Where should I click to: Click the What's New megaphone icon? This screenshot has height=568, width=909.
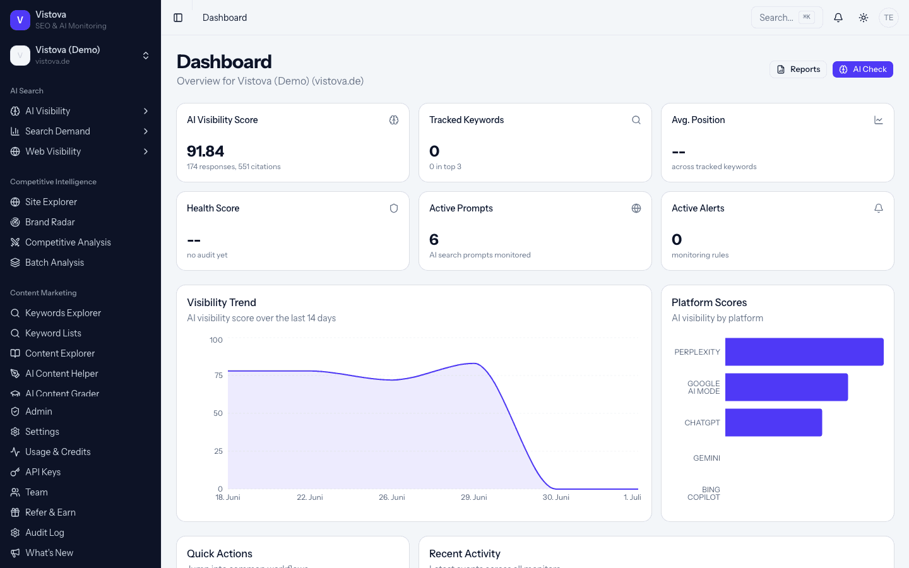point(15,553)
